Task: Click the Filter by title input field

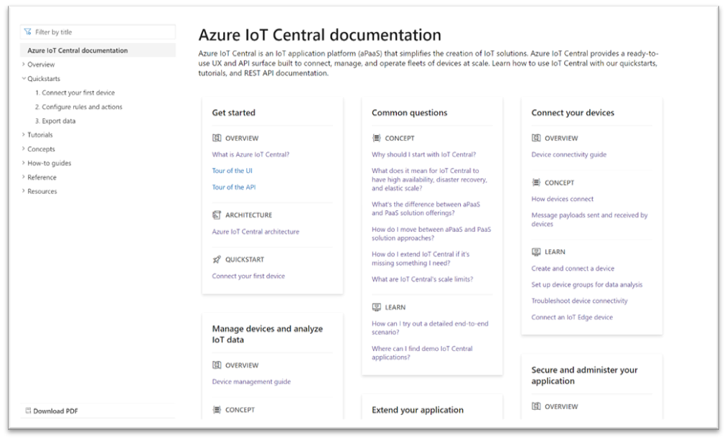Action: click(98, 32)
